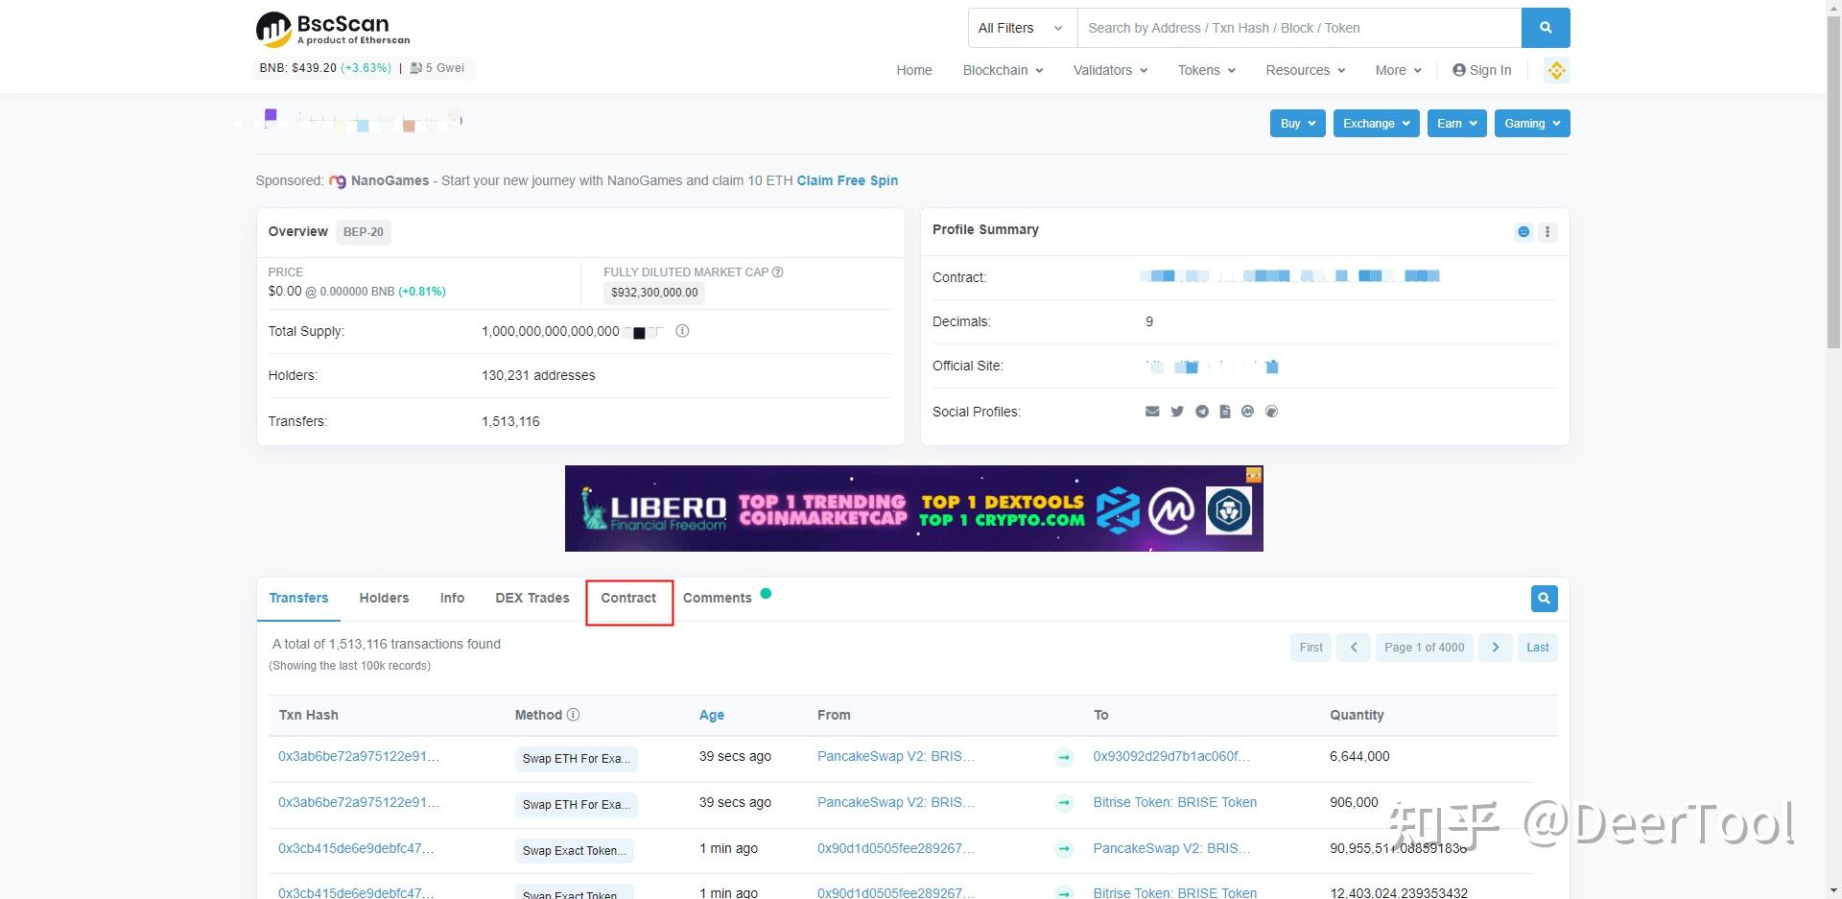The width and height of the screenshot is (1842, 899).
Task: Open the All Filters dropdown
Action: coord(1023,28)
